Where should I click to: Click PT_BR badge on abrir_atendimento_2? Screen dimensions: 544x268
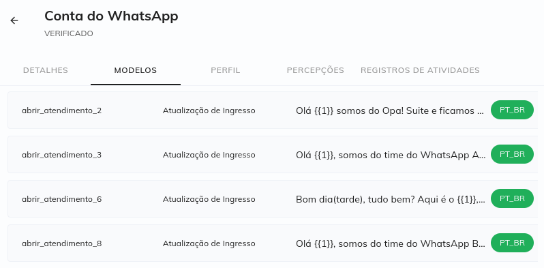pyautogui.click(x=512, y=110)
